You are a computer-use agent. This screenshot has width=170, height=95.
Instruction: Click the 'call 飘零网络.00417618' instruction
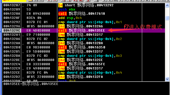[82, 14]
